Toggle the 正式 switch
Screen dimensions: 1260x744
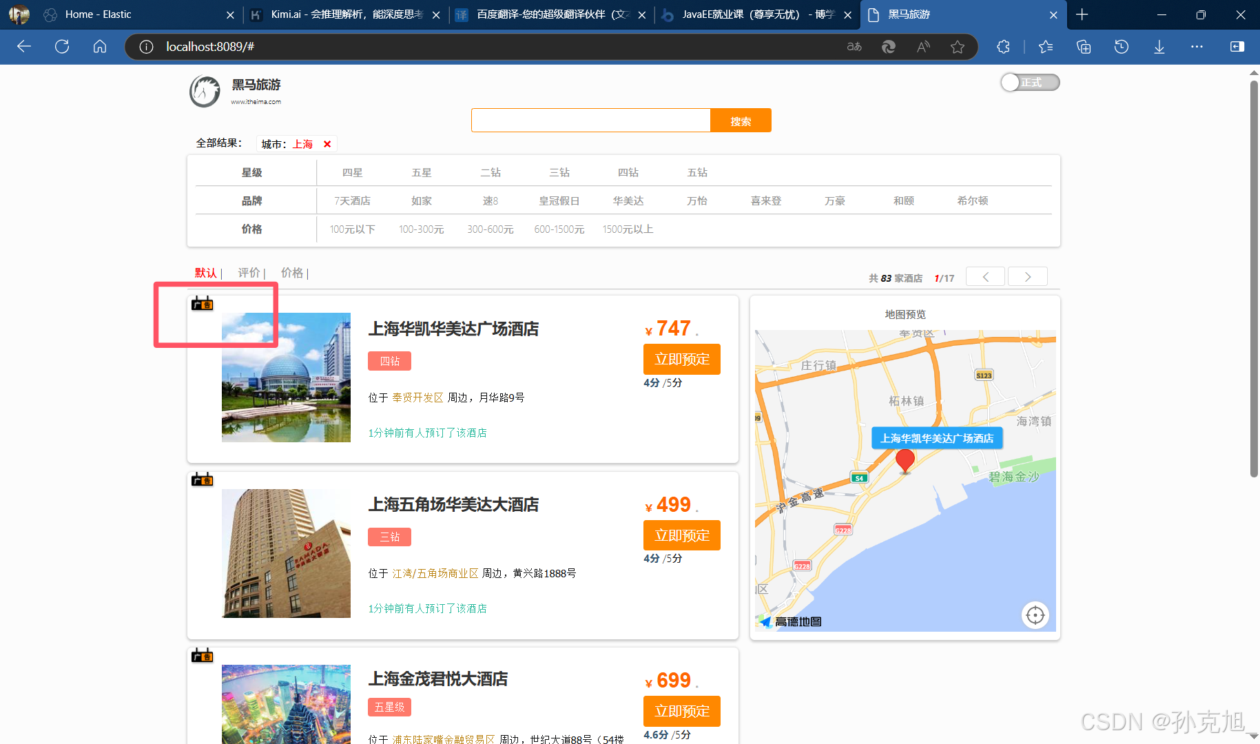click(1030, 82)
